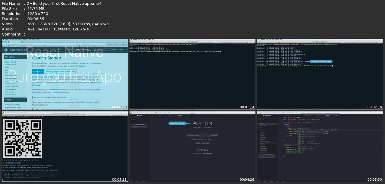Click the Audio line starting with AAC
This screenshot has height=184, width=385.
click(x=58, y=29)
